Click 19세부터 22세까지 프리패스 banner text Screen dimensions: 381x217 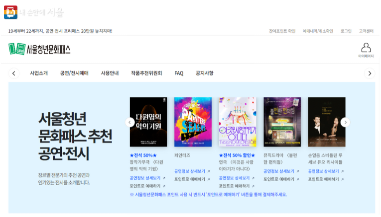click(60, 31)
